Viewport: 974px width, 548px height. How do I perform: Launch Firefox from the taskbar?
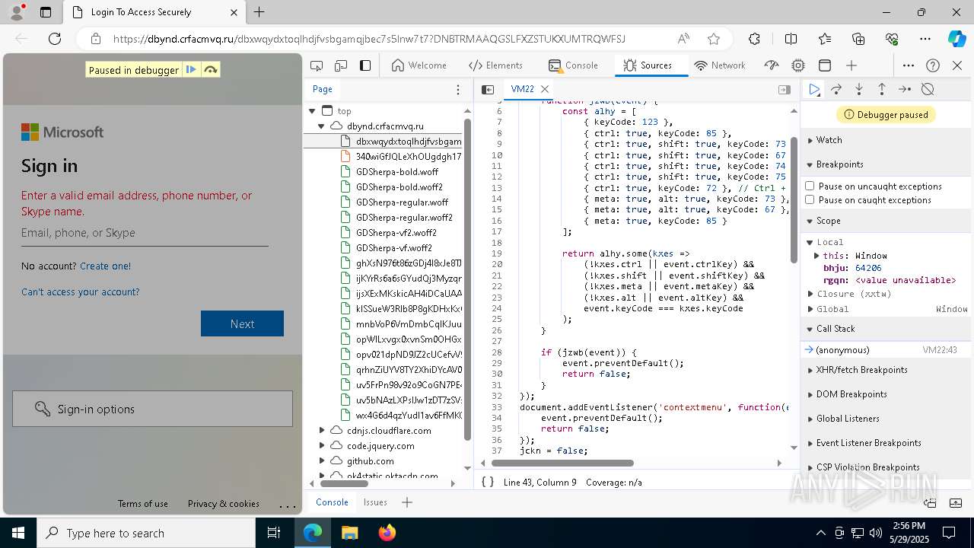pyautogui.click(x=387, y=533)
